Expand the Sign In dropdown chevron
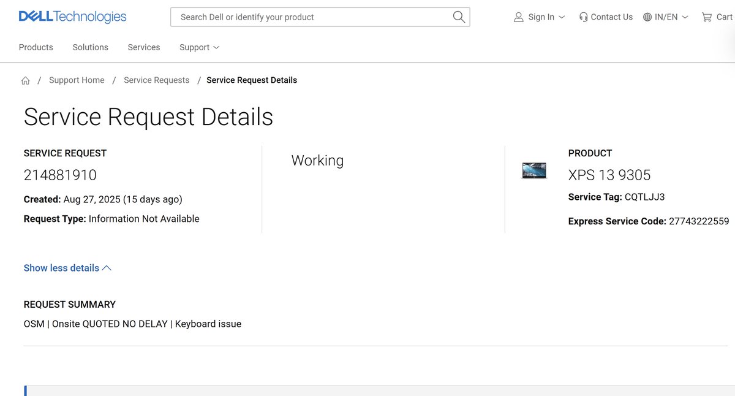735x396 pixels. click(x=562, y=17)
